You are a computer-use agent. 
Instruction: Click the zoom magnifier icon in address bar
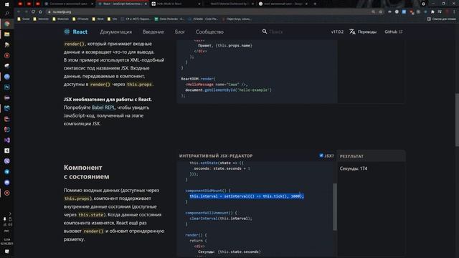point(373,12)
